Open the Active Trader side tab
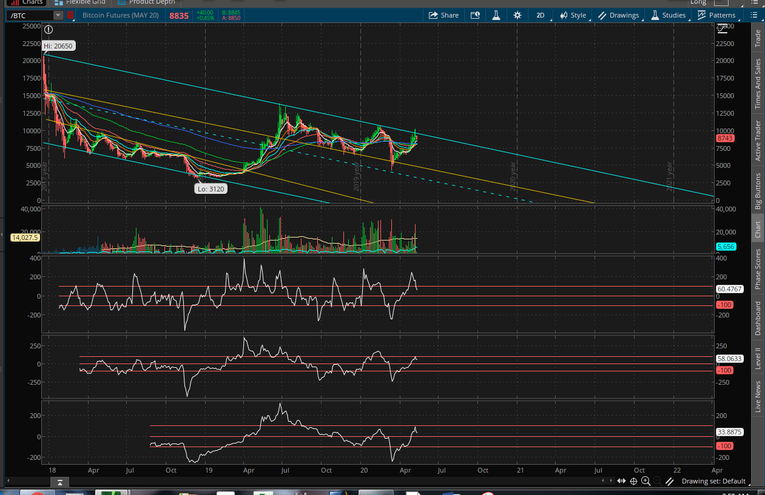765x495 pixels. click(x=758, y=141)
